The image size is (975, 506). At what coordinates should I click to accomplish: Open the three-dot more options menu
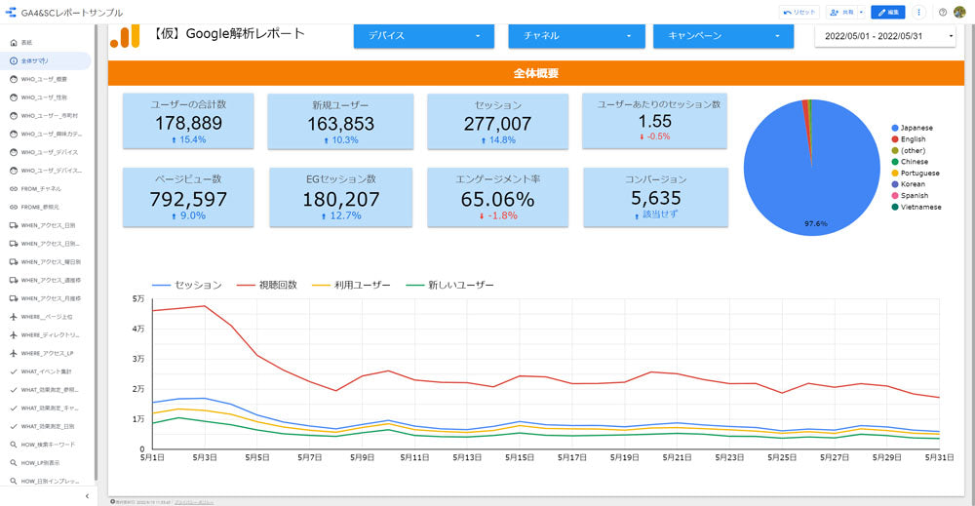point(918,13)
